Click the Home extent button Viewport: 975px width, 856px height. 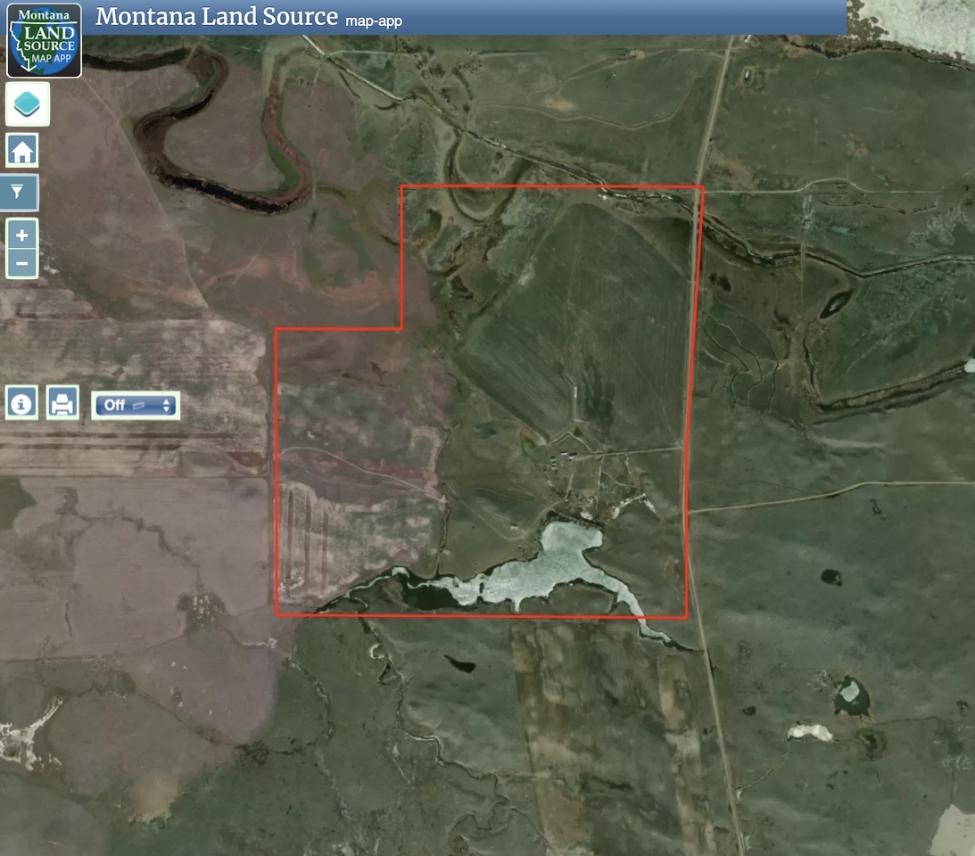click(22, 151)
